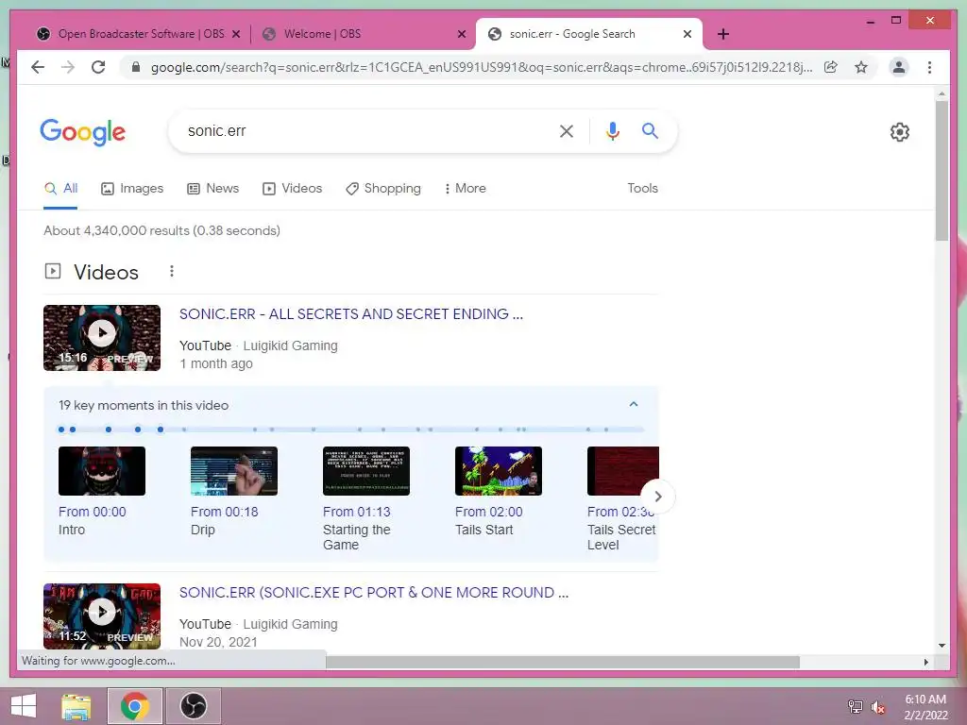Collapse the 19 key moments panel
967x725 pixels.
634,404
